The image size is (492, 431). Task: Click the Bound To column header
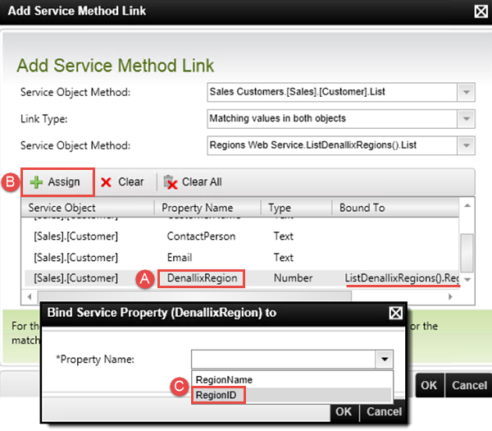(x=395, y=208)
